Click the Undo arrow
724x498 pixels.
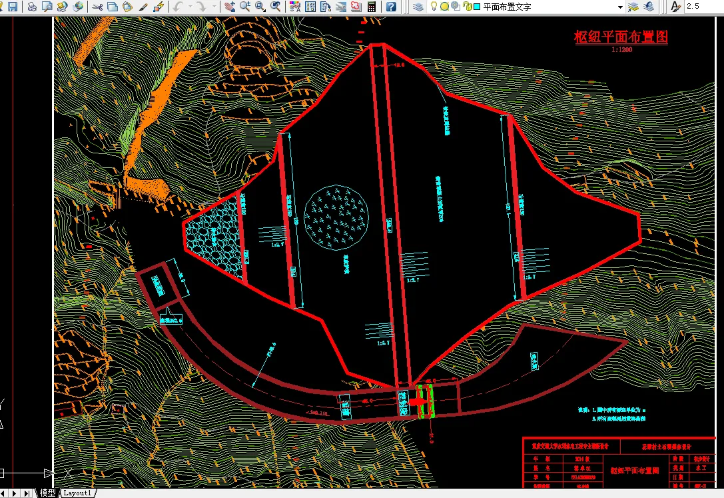pos(179,7)
